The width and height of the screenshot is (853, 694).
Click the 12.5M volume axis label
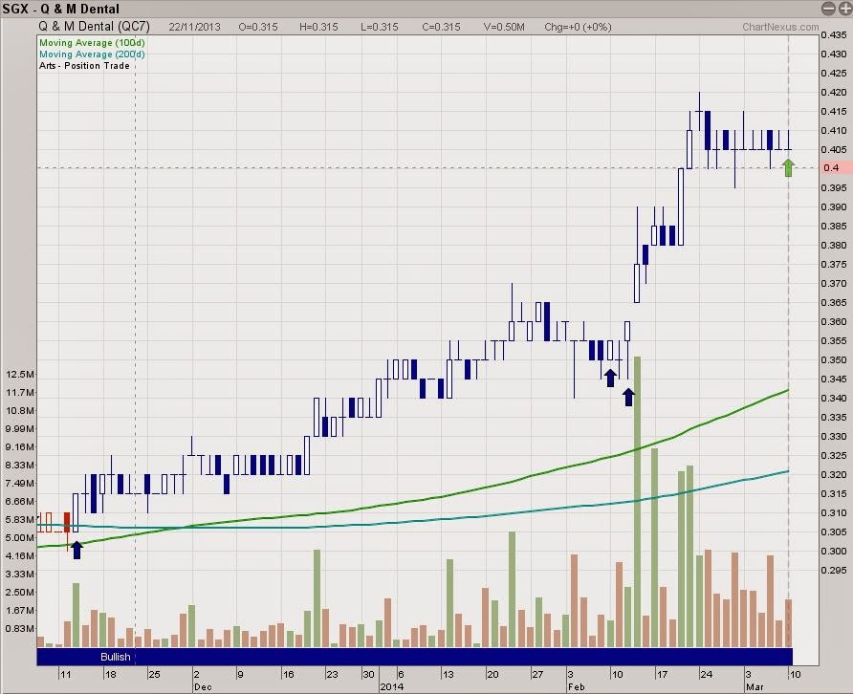tap(20, 374)
